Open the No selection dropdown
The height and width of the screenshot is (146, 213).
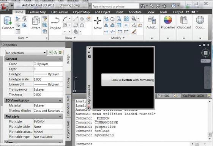26,53
